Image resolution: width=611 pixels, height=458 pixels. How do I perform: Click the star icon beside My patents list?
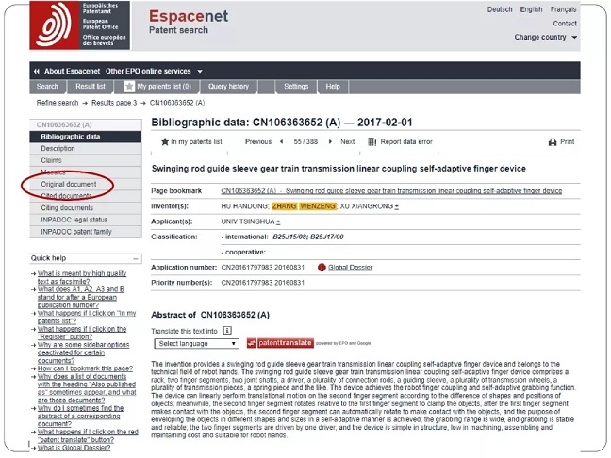129,87
